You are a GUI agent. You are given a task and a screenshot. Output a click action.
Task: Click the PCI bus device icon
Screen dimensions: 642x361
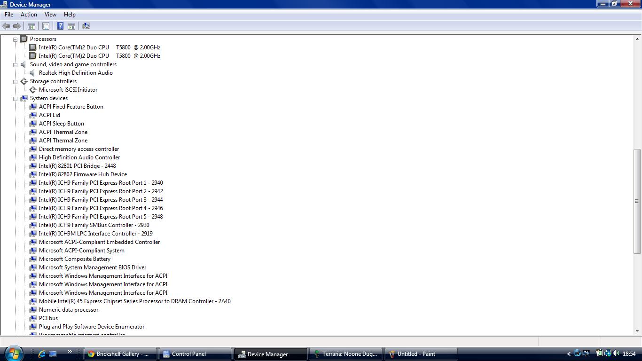tap(32, 318)
